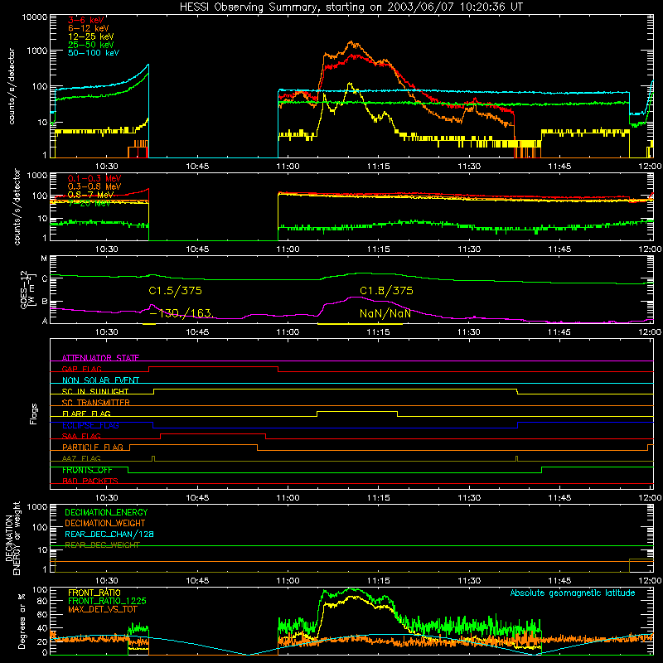Click the GAP_FLAG label
Screen dimensions: 663x663
point(81,369)
